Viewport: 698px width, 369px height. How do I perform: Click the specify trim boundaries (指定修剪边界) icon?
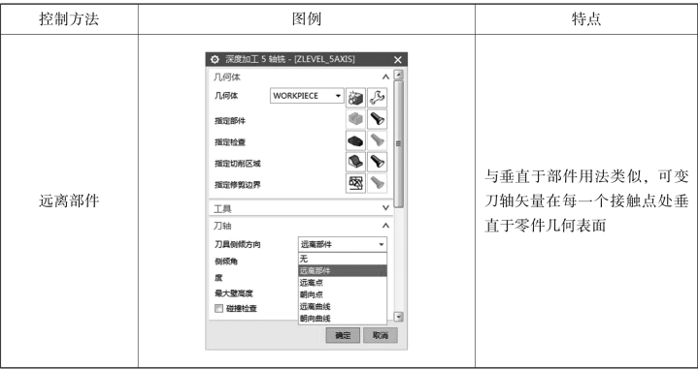tap(355, 183)
